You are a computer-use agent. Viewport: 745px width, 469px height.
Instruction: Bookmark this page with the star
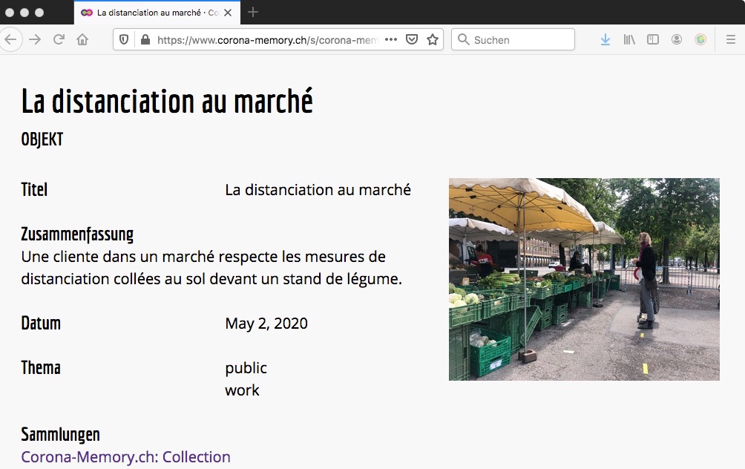433,40
